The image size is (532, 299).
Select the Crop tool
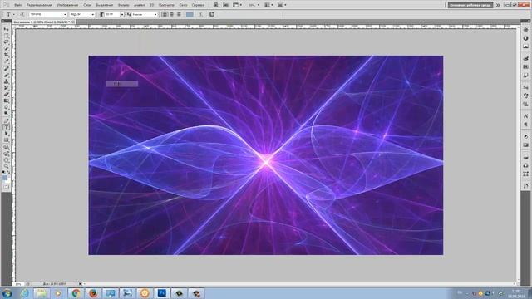[6, 56]
